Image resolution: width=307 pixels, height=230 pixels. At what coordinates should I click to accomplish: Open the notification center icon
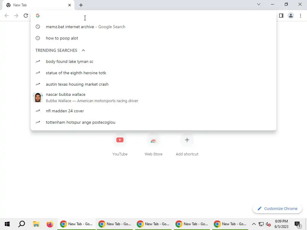297,224
